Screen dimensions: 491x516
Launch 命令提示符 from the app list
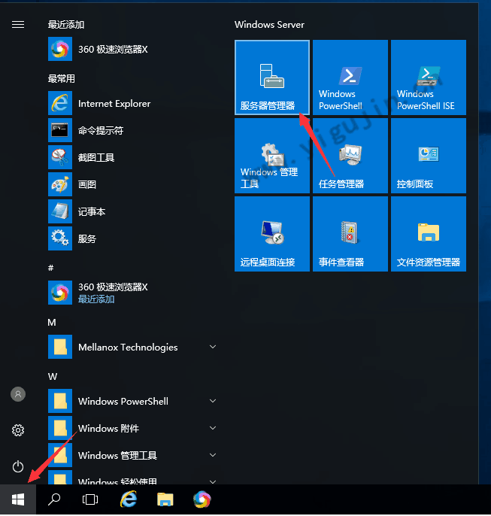pyautogui.click(x=101, y=131)
